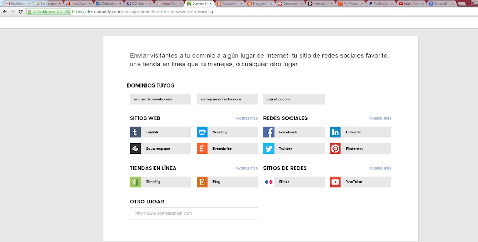Select the Shopify bag icon
This screenshot has width=478, height=242.
pos(135,182)
